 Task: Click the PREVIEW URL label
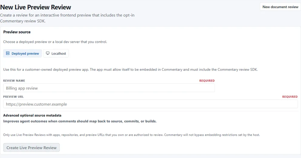(14, 97)
